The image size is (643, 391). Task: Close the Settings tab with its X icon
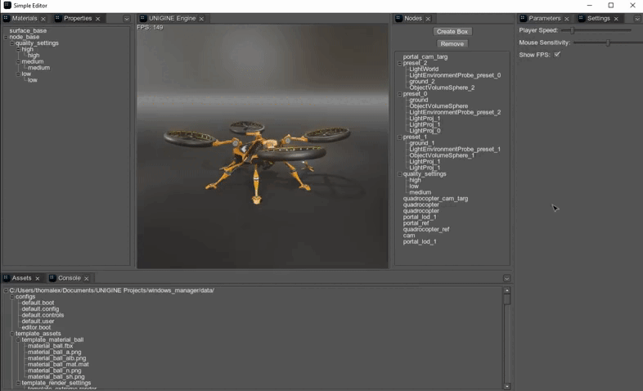pyautogui.click(x=616, y=18)
